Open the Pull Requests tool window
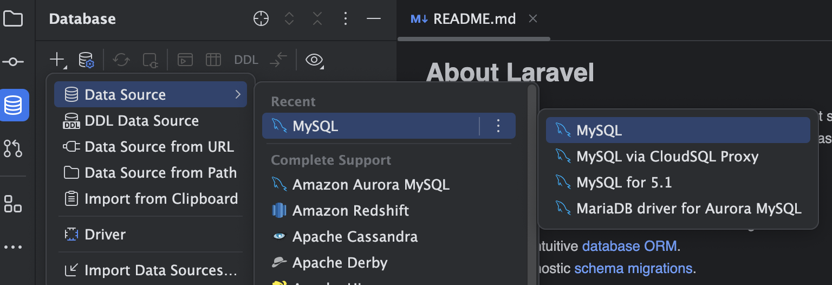This screenshot has height=285, width=832. [x=13, y=148]
